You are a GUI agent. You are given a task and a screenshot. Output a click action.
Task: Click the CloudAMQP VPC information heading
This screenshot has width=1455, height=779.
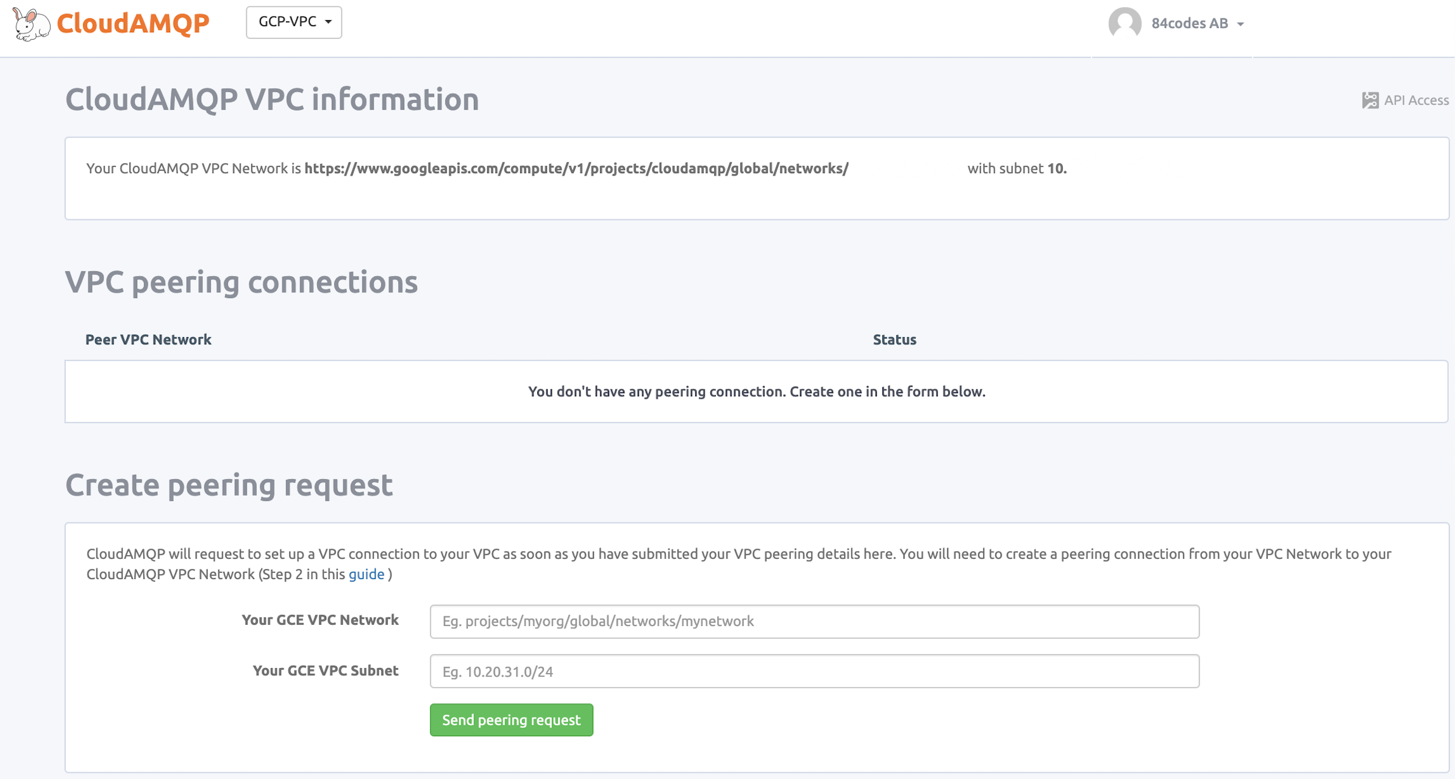[x=272, y=99]
